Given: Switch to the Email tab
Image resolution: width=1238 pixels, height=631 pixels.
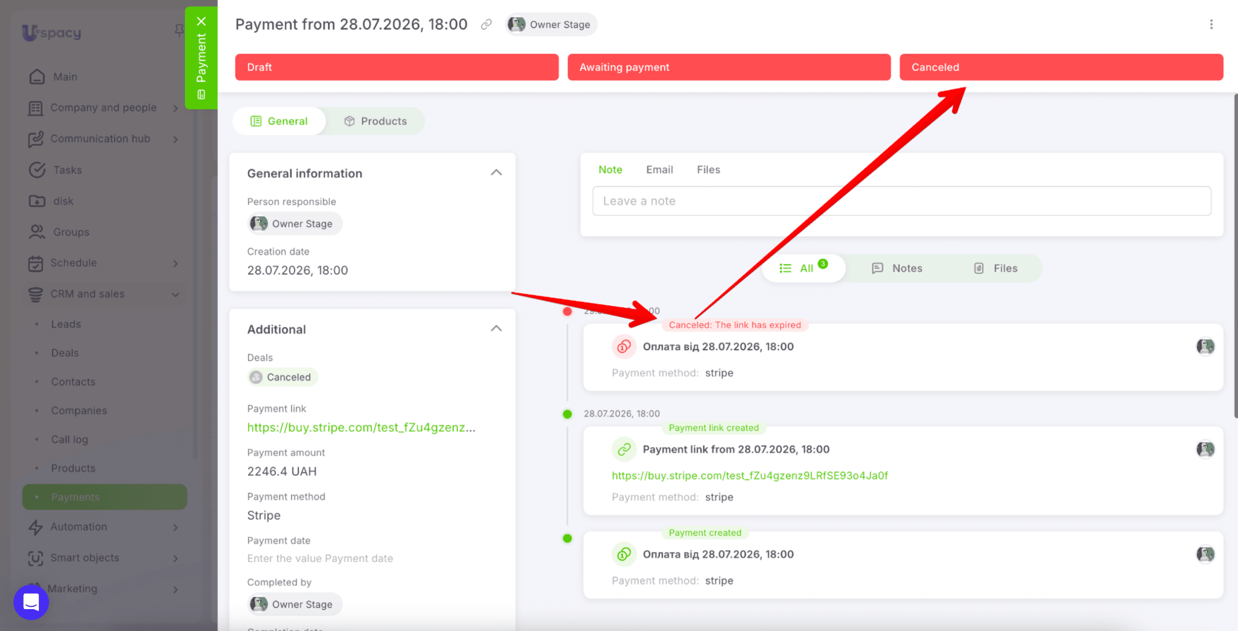Looking at the screenshot, I should pyautogui.click(x=659, y=169).
